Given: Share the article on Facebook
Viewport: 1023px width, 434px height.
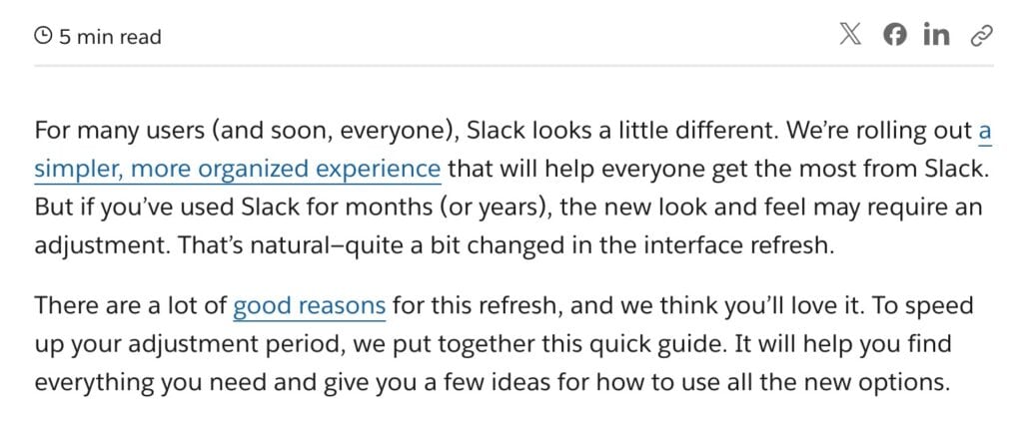Looking at the screenshot, I should point(894,35).
